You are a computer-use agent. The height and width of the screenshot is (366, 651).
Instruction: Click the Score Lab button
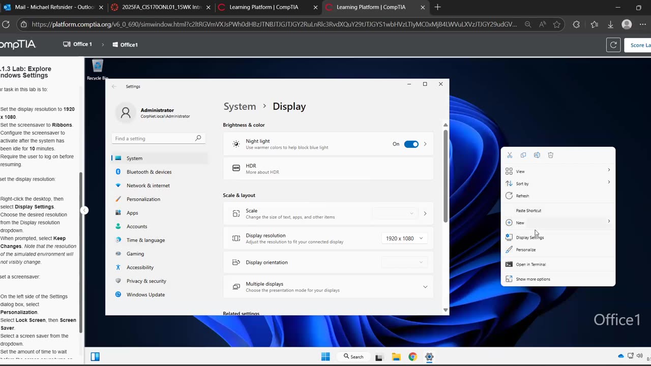[x=638, y=45]
